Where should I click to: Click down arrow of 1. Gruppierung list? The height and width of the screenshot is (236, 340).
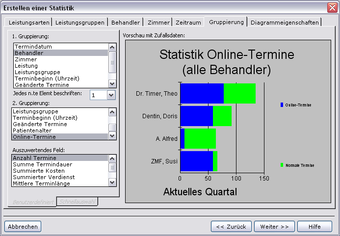[112, 83]
